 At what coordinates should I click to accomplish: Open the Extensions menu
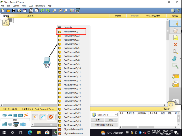click(40, 6)
